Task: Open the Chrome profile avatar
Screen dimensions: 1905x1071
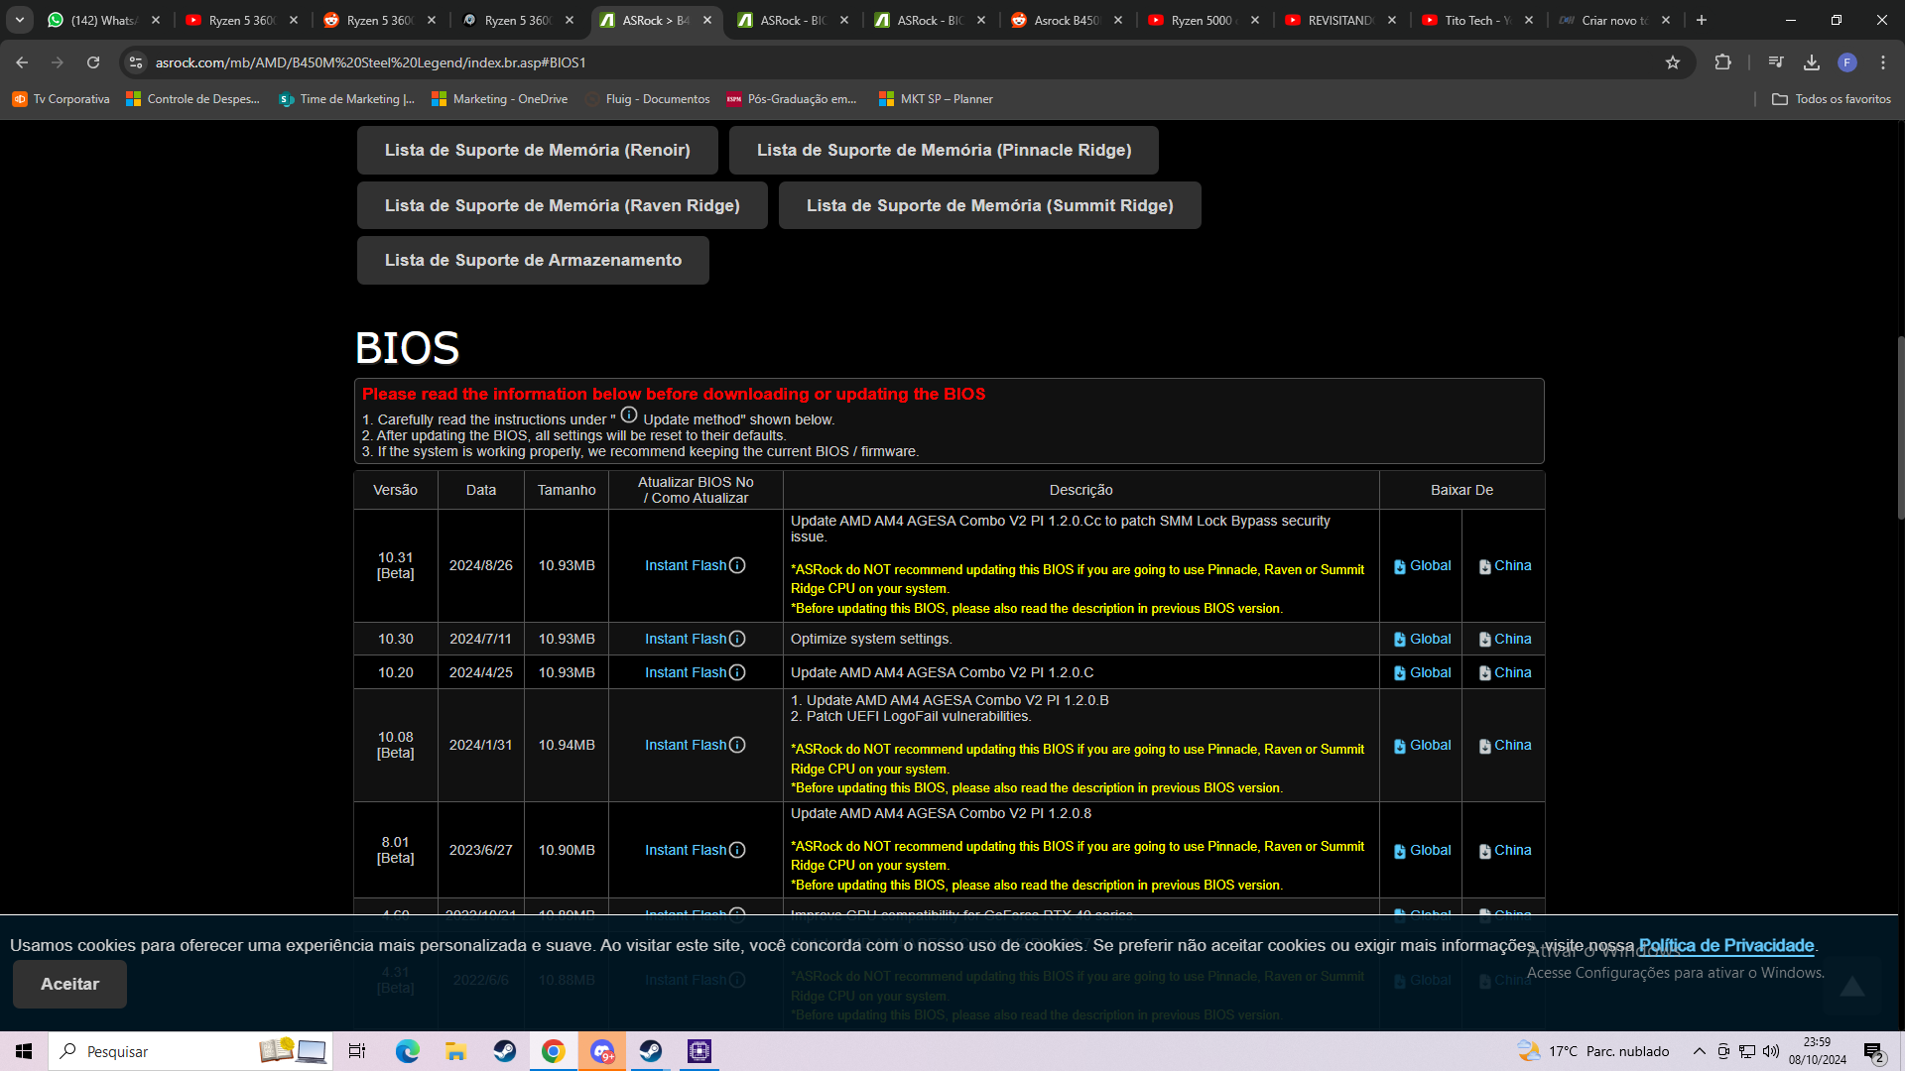Action: coord(1847,62)
